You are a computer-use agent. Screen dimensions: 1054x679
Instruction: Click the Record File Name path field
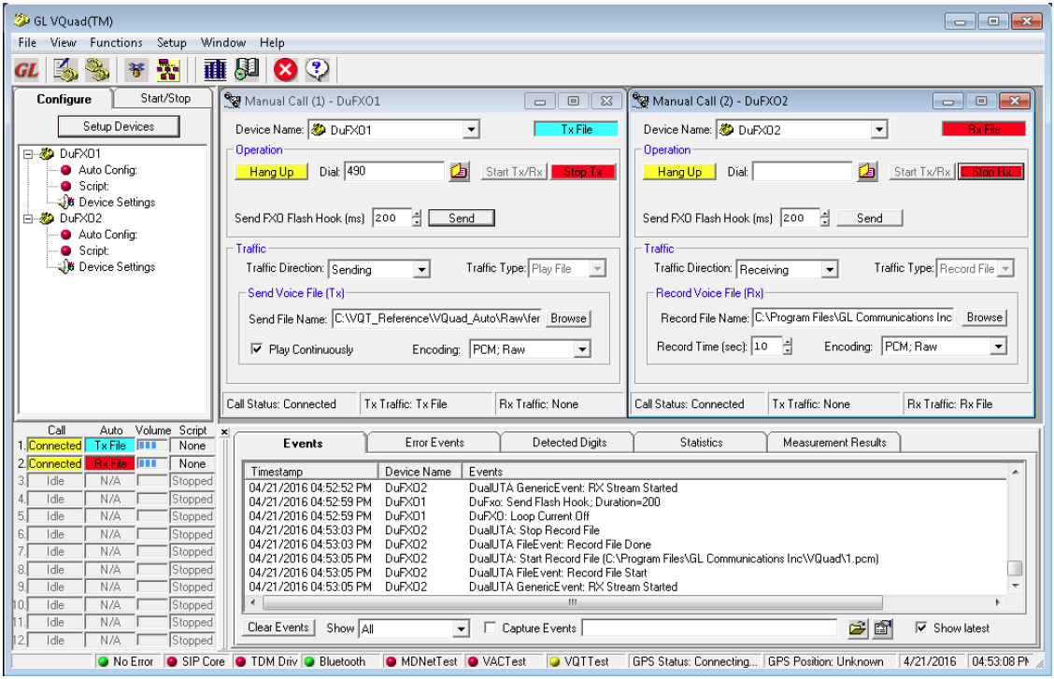pyautogui.click(x=853, y=317)
